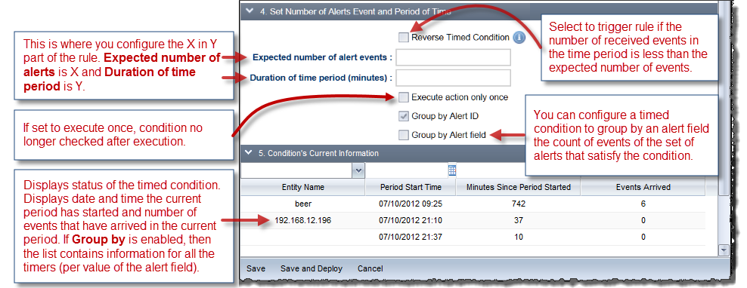Screen dimensions: 747x288
Task: Click scrollbar down arrow beside the table
Action: (723, 250)
